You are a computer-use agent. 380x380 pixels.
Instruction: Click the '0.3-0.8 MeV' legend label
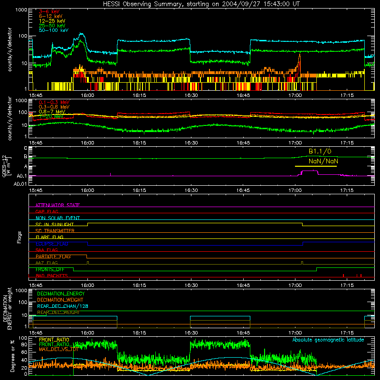click(54, 107)
